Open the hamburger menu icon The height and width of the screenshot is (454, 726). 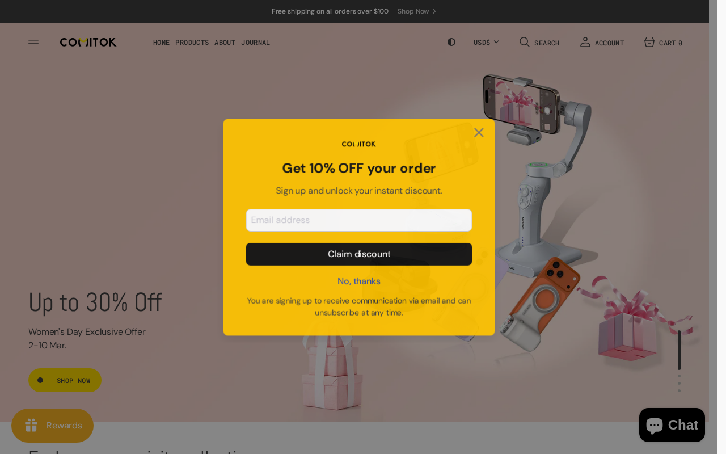point(33,42)
